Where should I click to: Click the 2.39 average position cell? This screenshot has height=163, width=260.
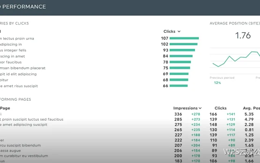[x=249, y=140]
